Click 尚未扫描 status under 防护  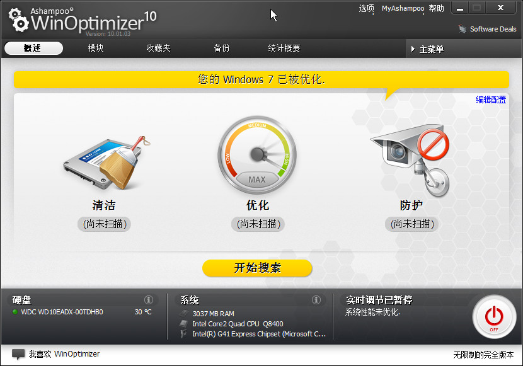[411, 224]
